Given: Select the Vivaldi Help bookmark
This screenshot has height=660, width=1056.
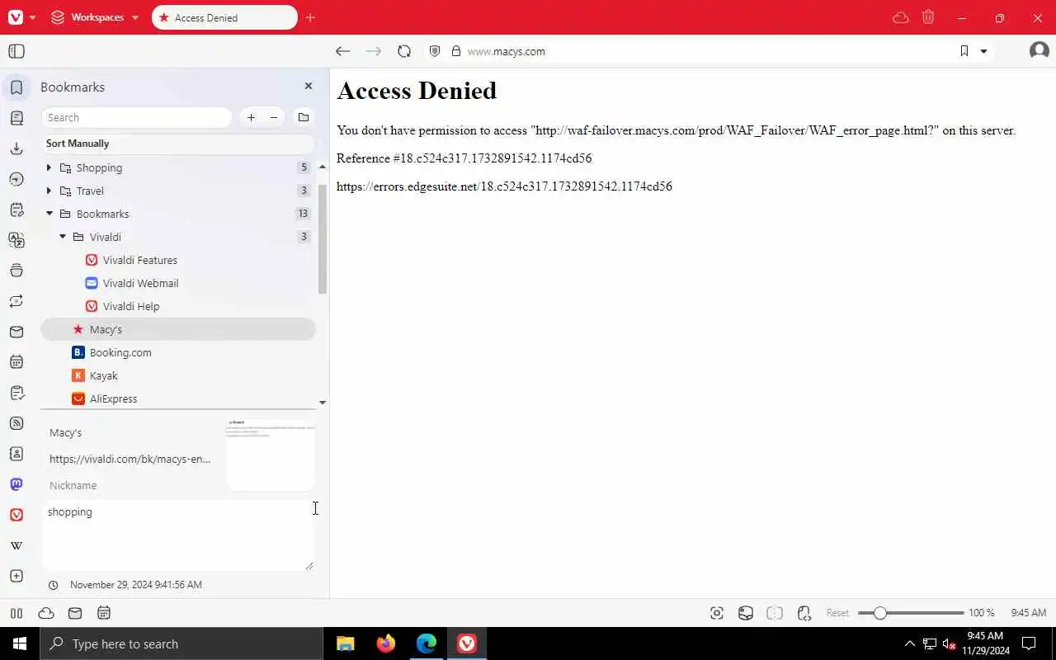Looking at the screenshot, I should pos(178,306).
